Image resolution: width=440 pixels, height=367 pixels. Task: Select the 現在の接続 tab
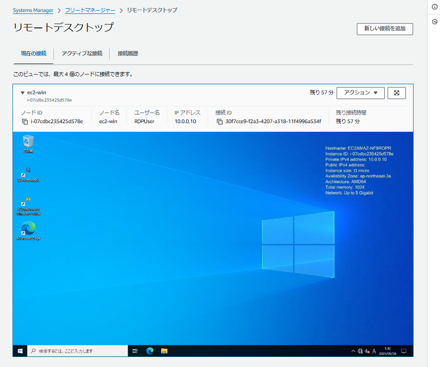(x=34, y=53)
